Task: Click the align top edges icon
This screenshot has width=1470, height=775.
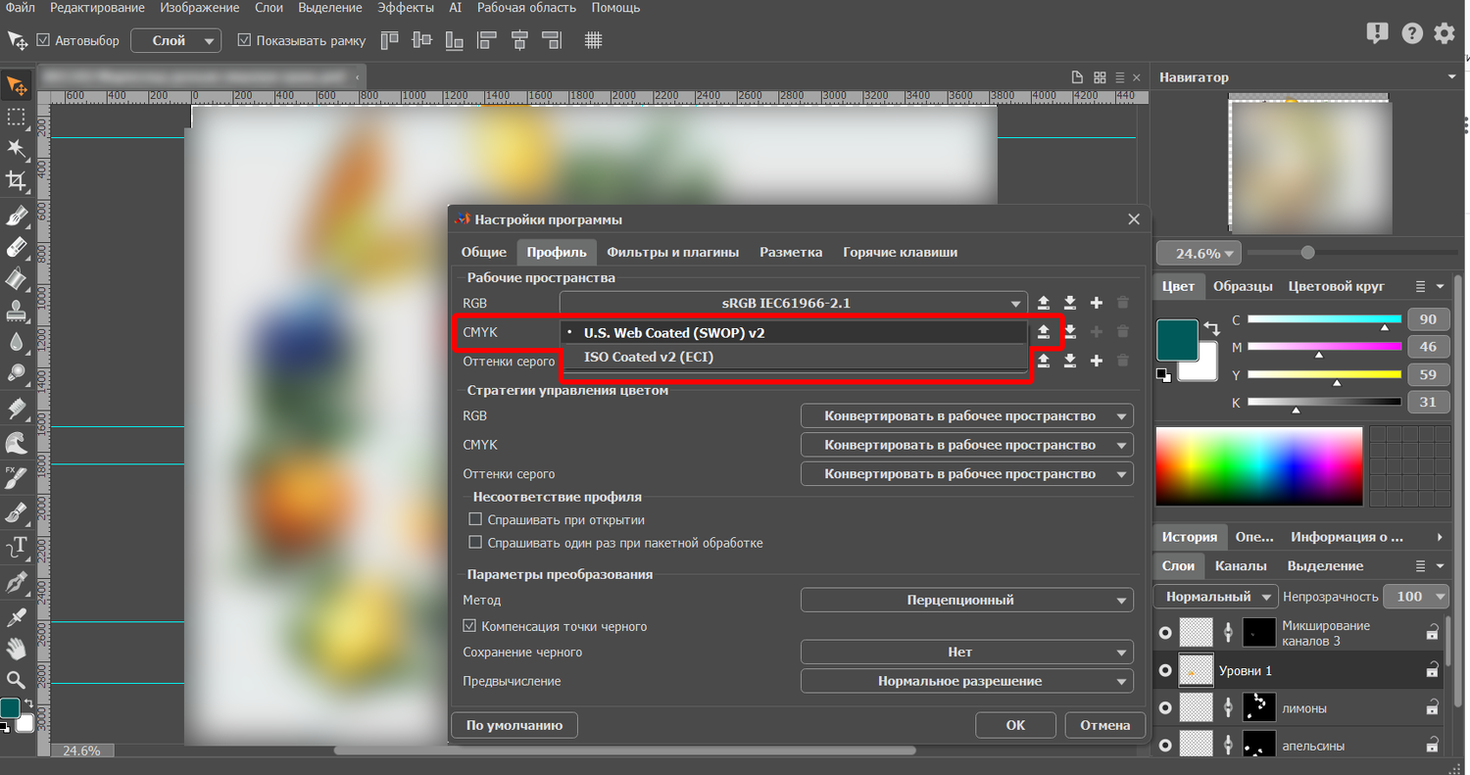Action: tap(390, 40)
